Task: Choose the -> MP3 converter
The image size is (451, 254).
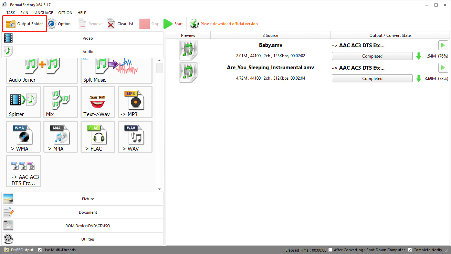Action: 135,102
